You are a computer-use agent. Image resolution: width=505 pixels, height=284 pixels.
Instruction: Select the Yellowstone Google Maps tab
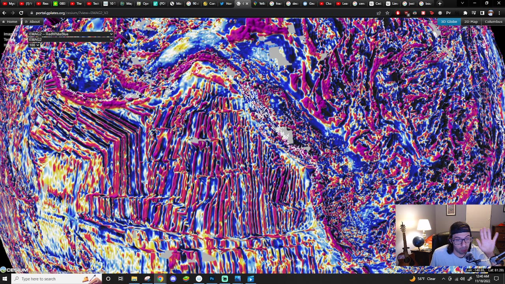(x=260, y=4)
